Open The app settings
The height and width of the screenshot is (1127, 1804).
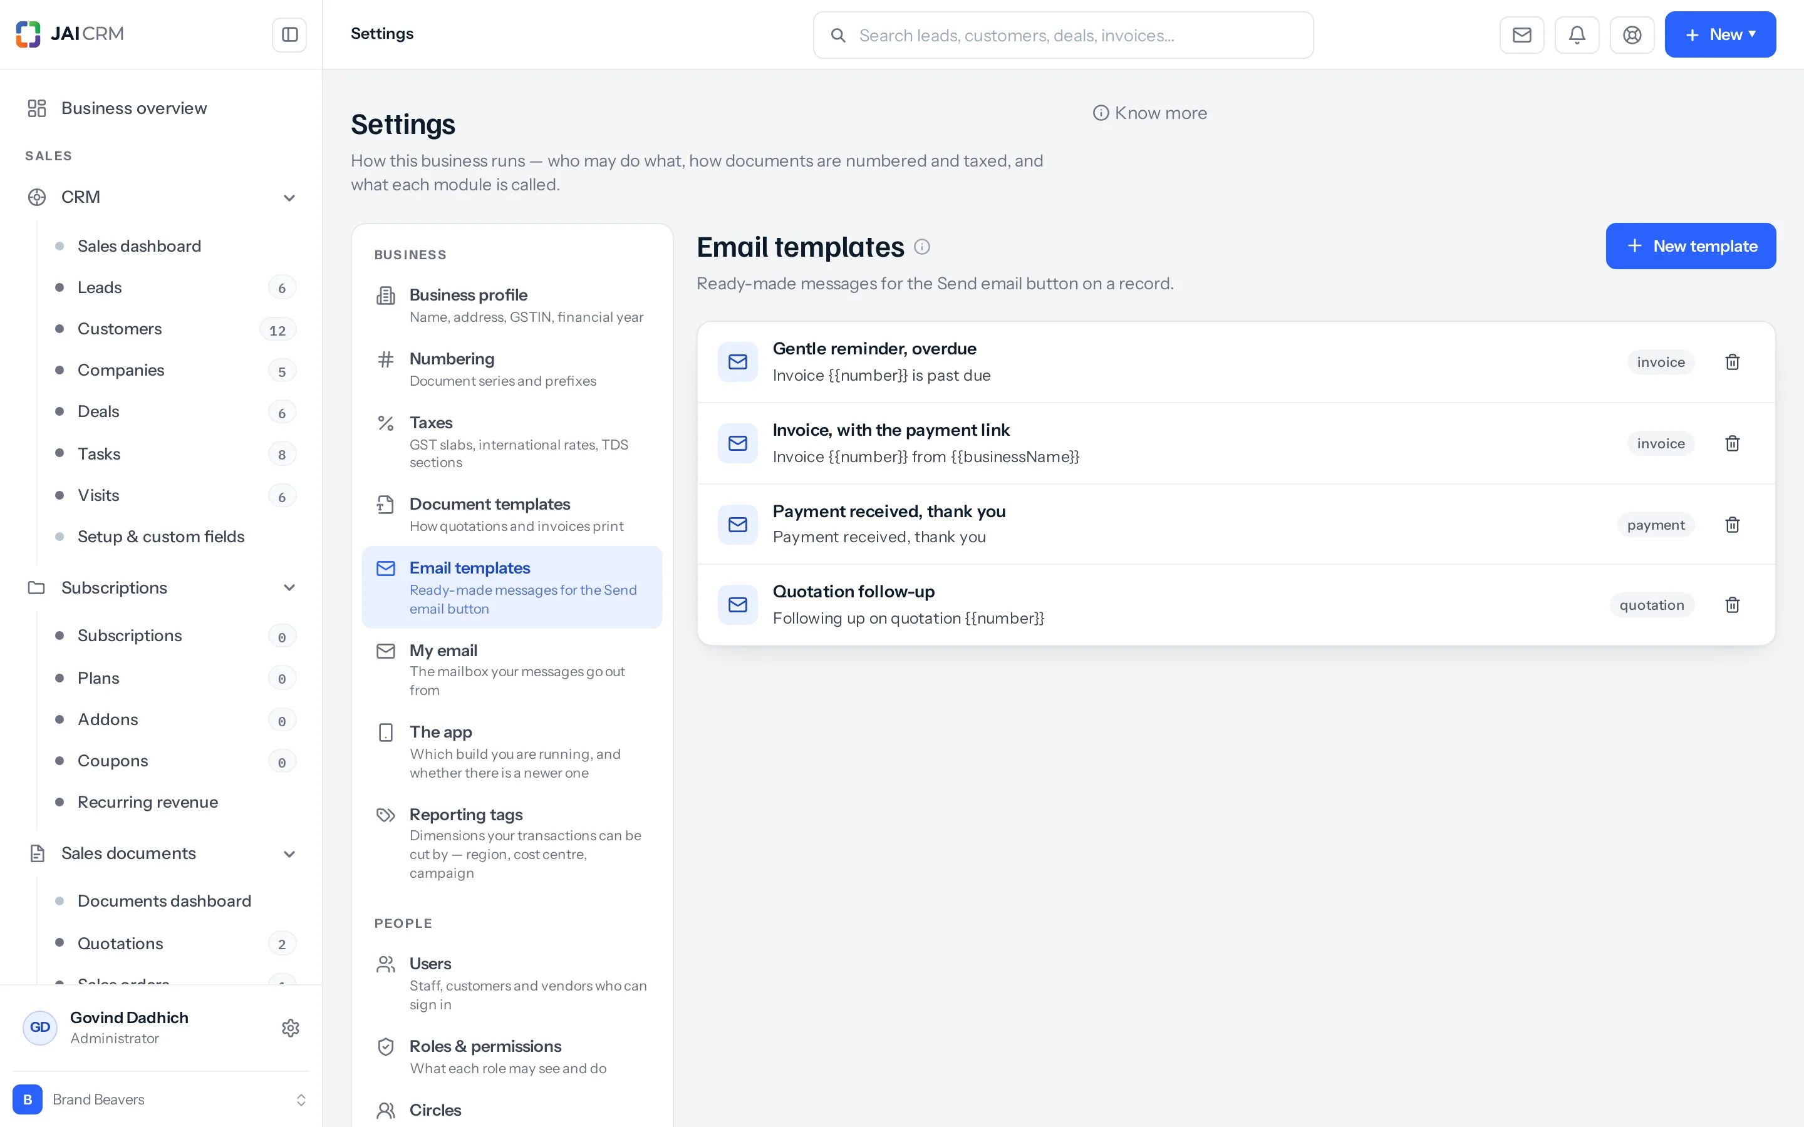(512, 751)
